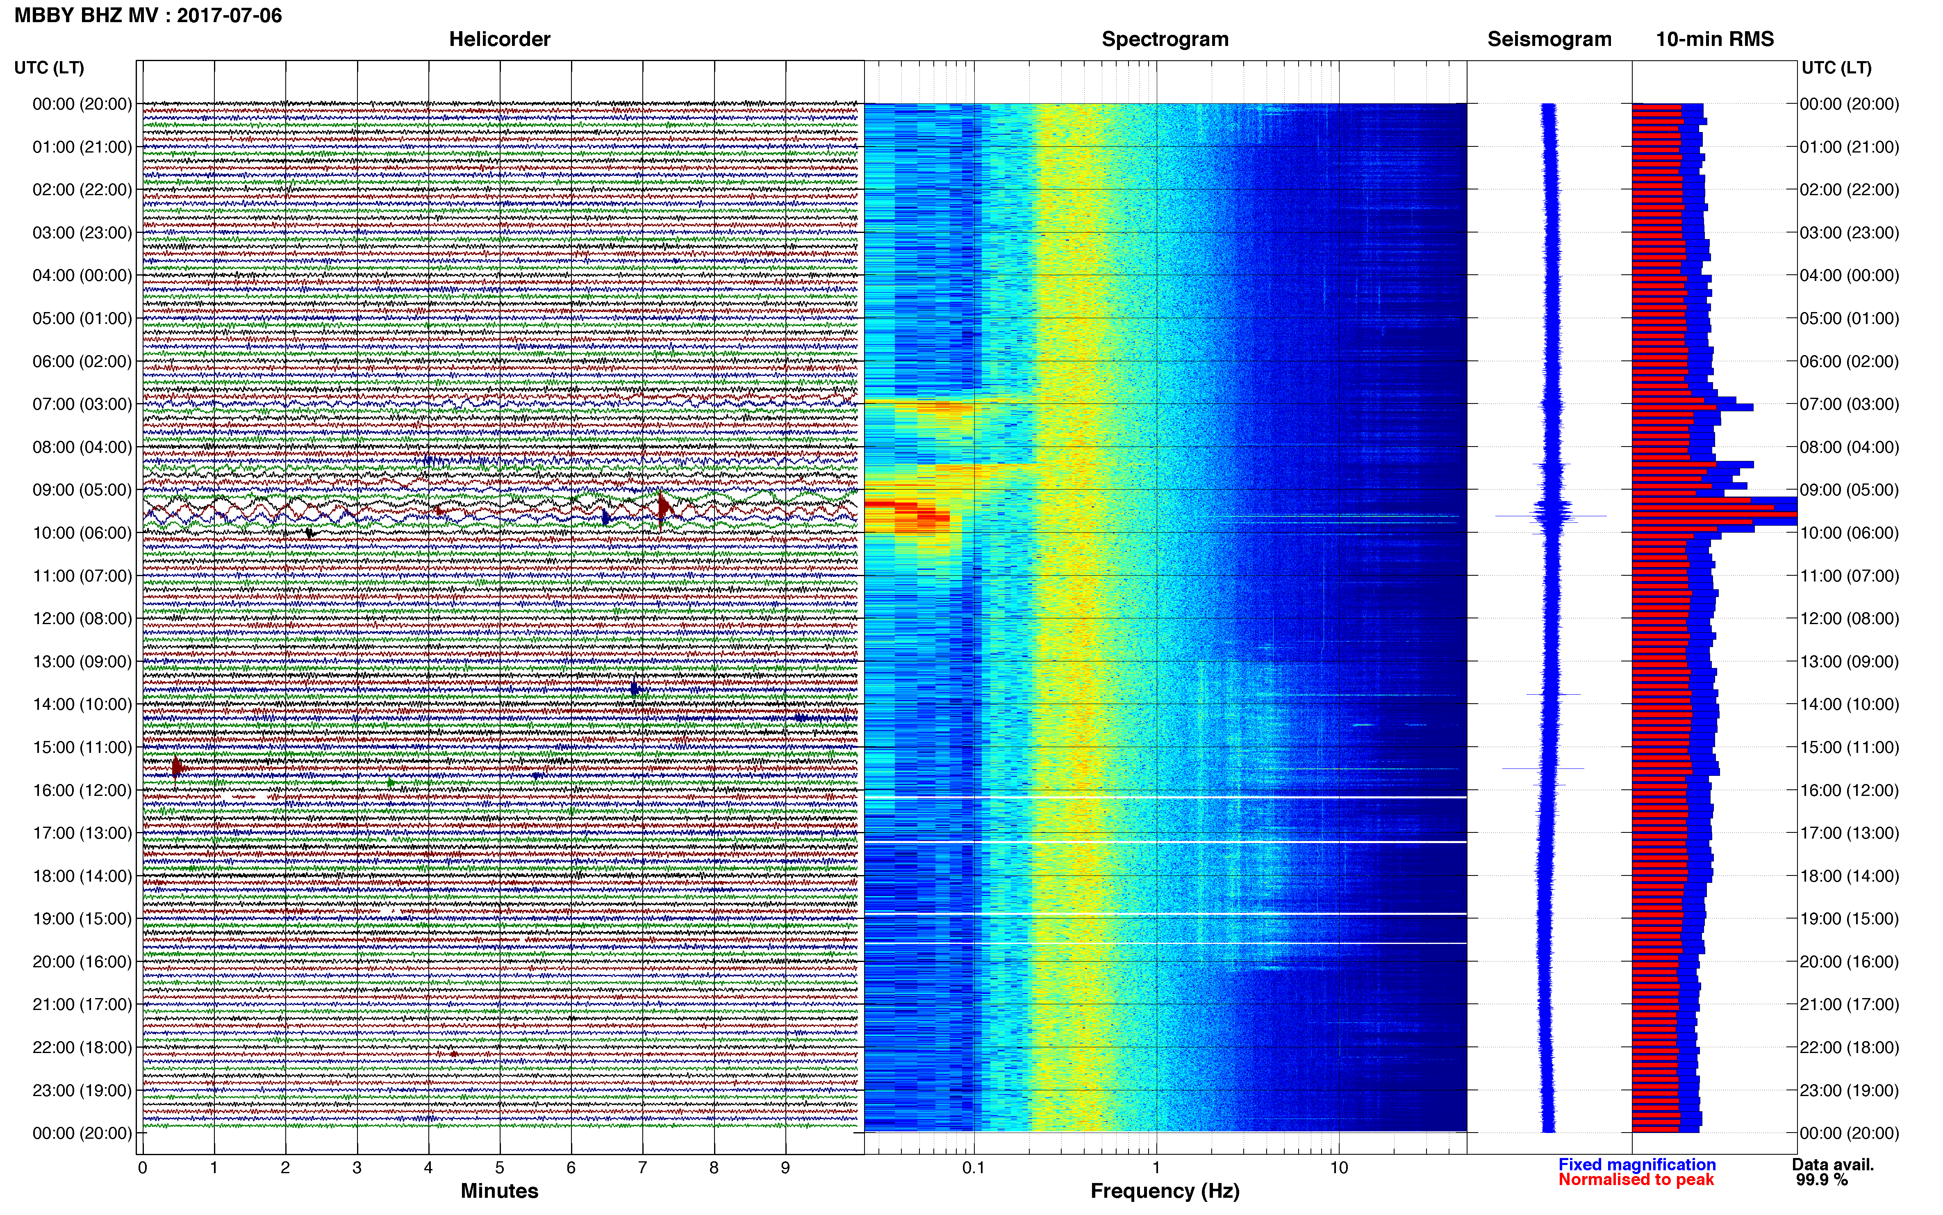The height and width of the screenshot is (1215, 1943).
Task: Click the '1' frequency tick label
Action: click(1156, 1167)
